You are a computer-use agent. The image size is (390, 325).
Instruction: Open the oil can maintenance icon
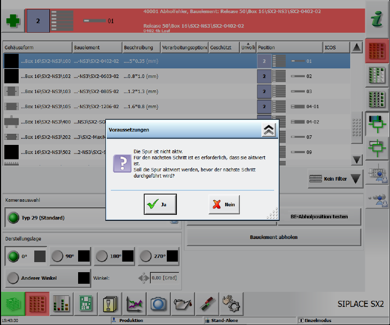point(182,303)
